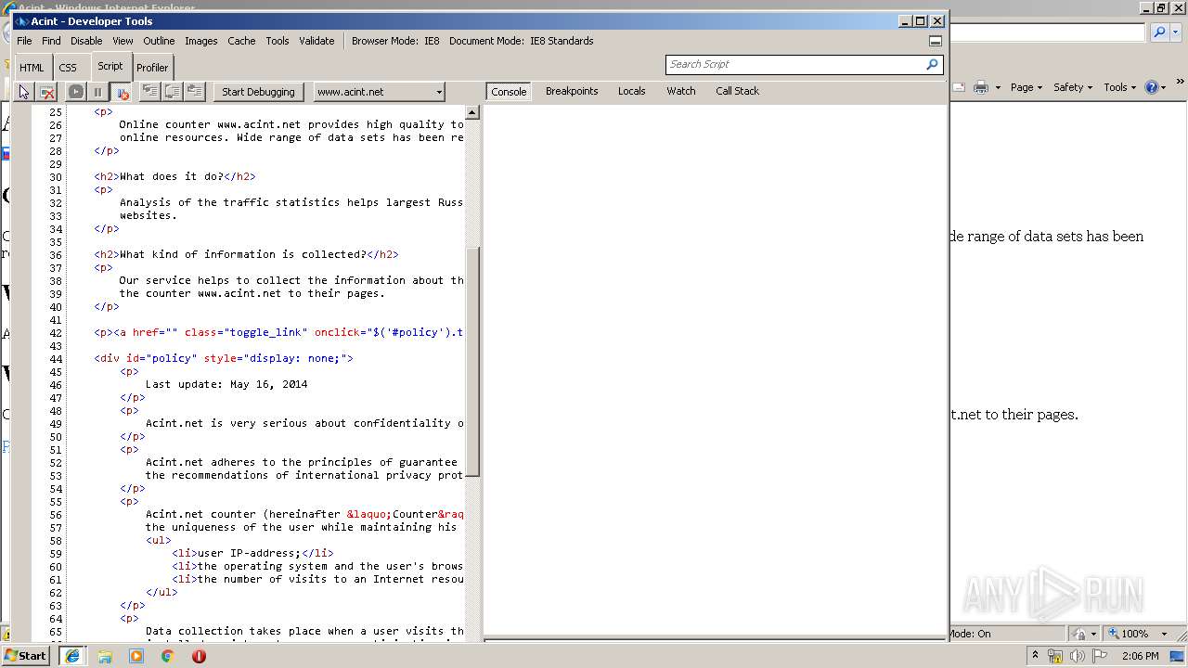Click the breakpoint gutter at line 44
Screen dimensions: 1188x668
tap(23, 358)
